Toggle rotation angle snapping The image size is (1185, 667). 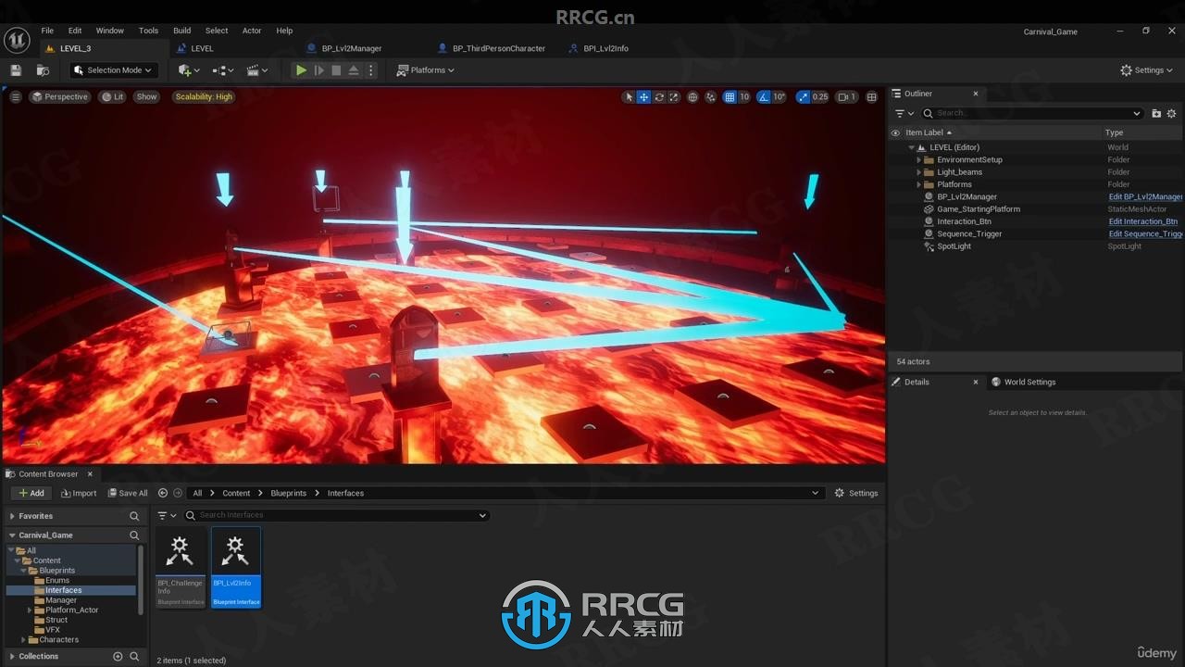coord(764,96)
